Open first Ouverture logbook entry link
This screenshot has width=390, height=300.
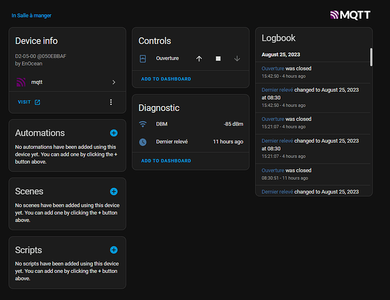click(273, 68)
